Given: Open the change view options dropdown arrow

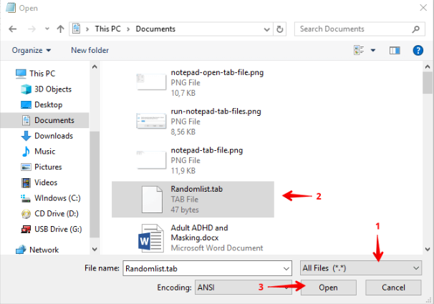Looking at the screenshot, I should 373,51.
